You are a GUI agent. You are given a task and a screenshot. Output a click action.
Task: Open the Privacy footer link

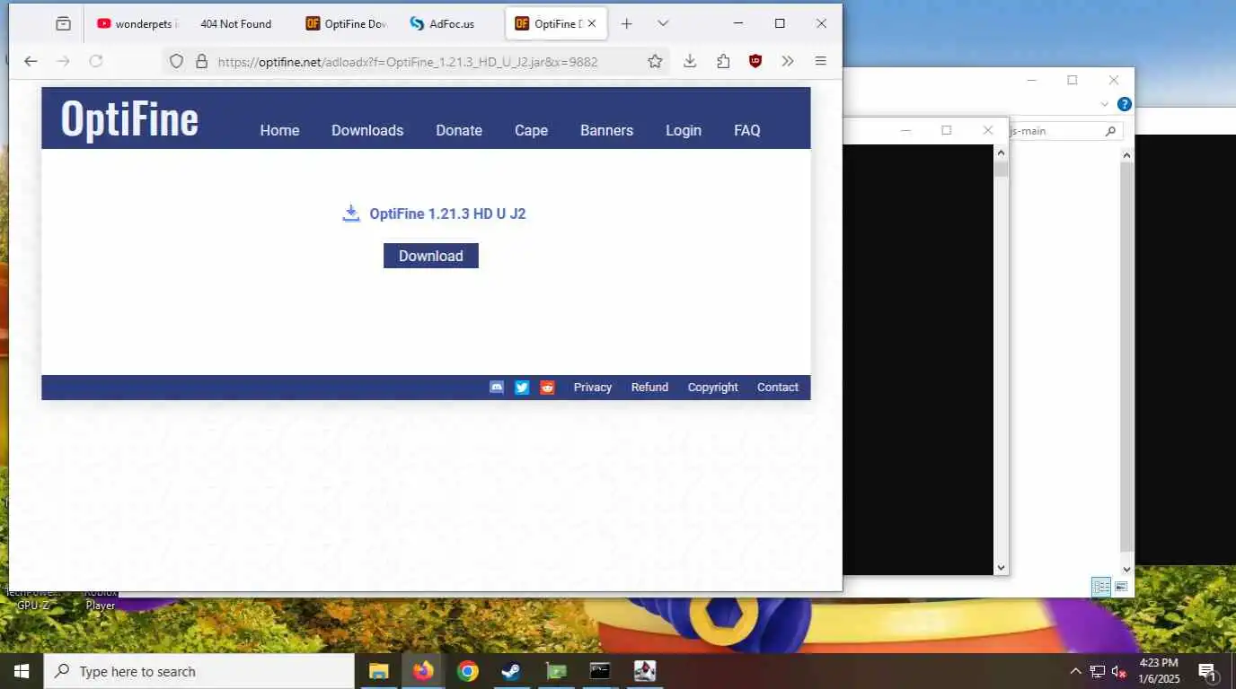click(x=593, y=388)
